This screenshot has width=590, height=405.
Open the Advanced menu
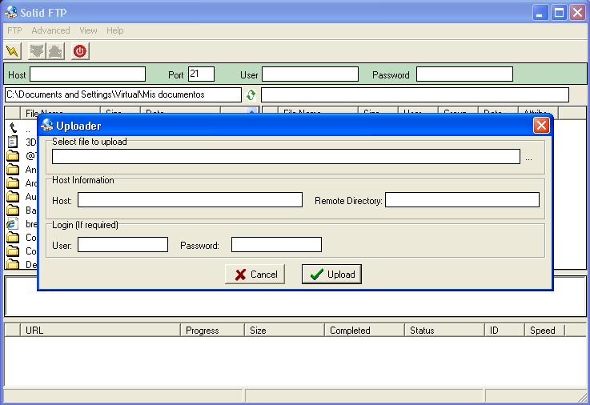tap(50, 30)
